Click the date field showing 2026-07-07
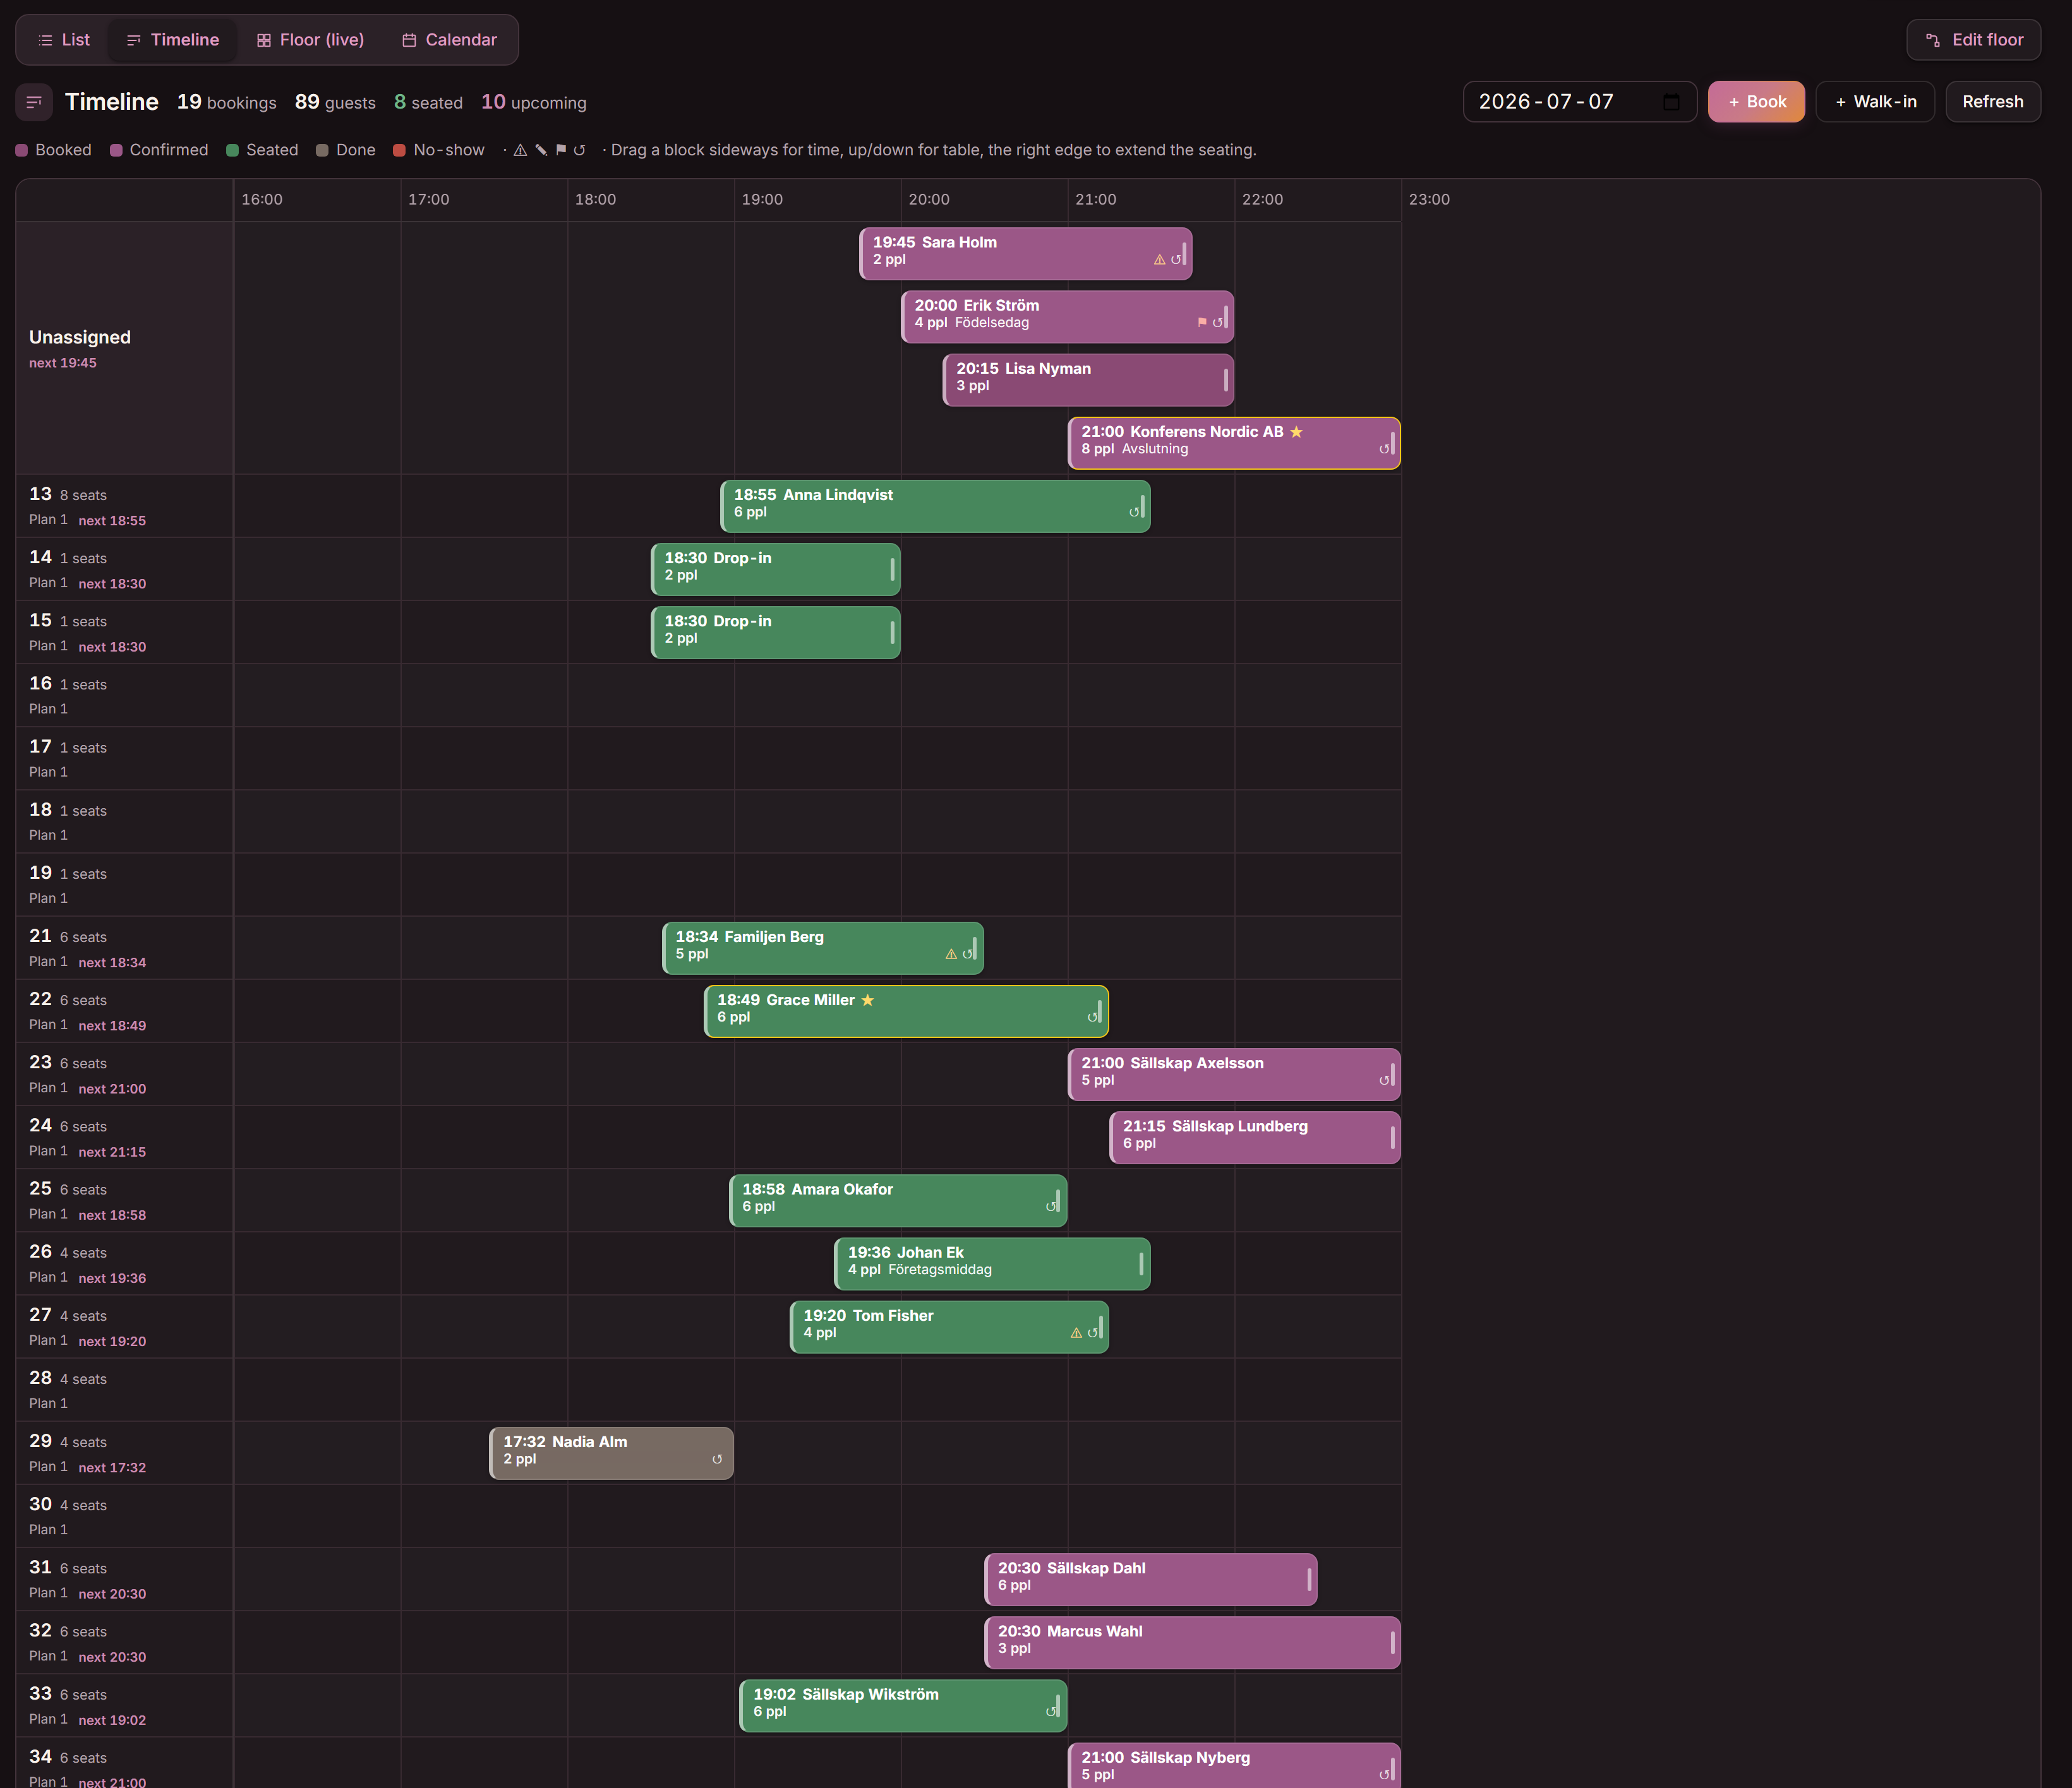The width and height of the screenshot is (2072, 1788). point(1579,102)
